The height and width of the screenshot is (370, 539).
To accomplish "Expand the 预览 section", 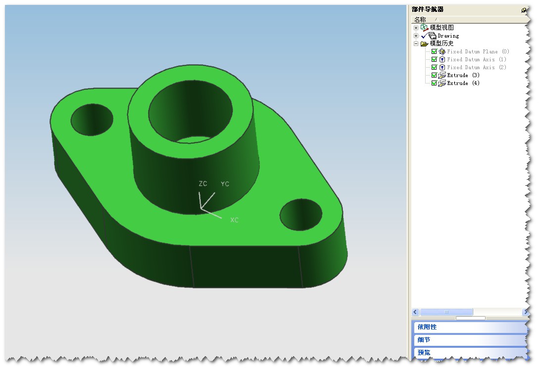I will tap(470, 353).
